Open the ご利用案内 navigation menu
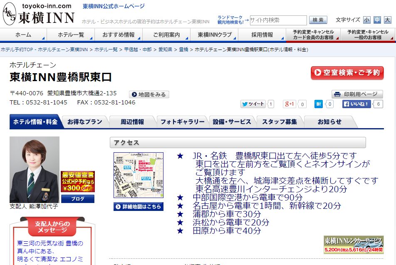The width and height of the screenshot is (396, 265). [166, 35]
